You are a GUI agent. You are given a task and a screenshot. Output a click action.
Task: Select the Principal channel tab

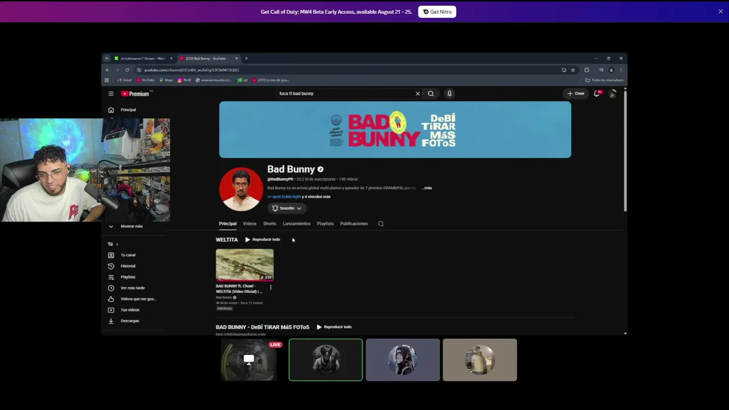point(228,224)
